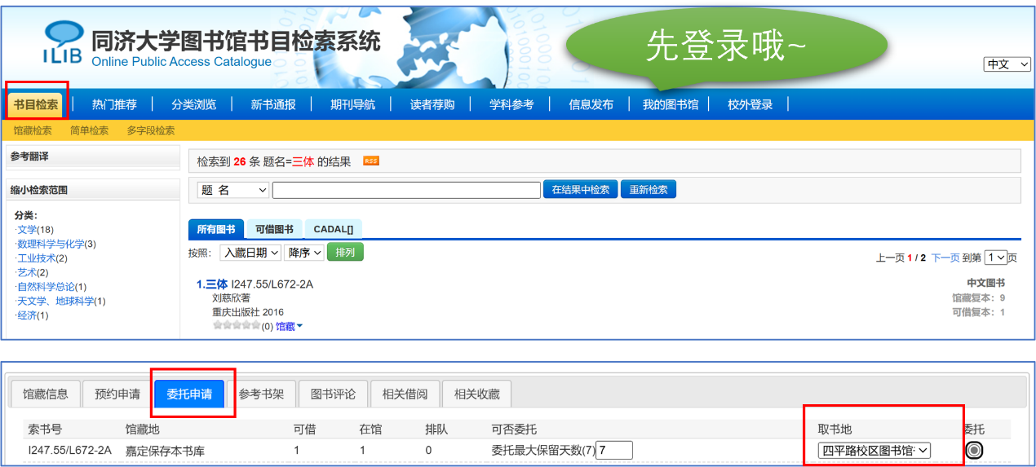Open the 学科参考 menu
Screen dimensions: 1036x467
[x=511, y=104]
